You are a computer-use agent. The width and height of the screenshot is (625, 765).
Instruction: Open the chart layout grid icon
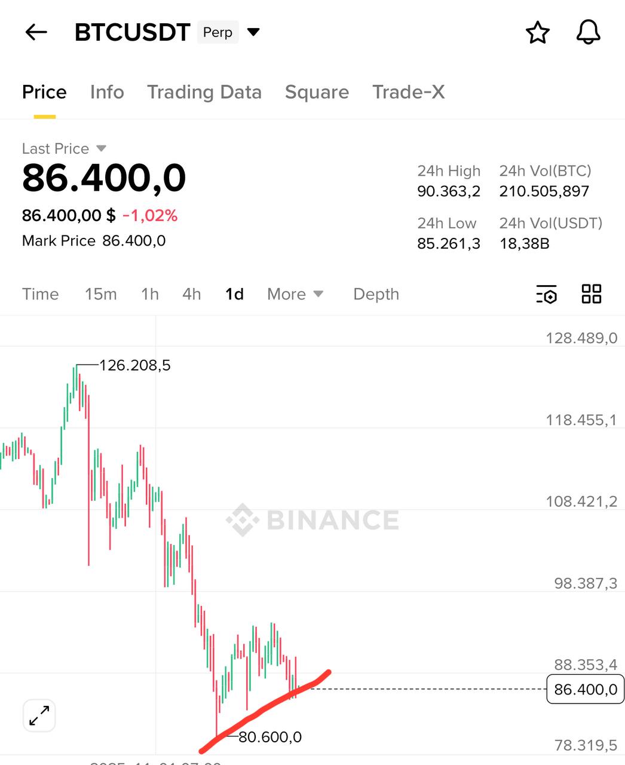click(591, 294)
